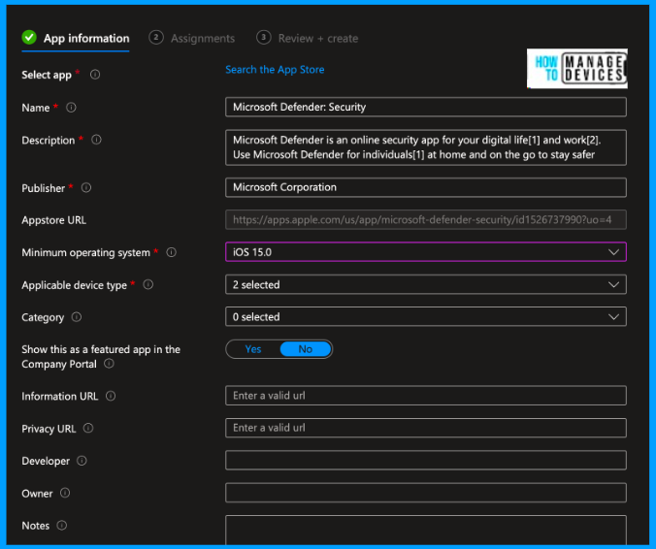Show the info tooltip for Privacy URL
656x549 pixels.
[88, 428]
